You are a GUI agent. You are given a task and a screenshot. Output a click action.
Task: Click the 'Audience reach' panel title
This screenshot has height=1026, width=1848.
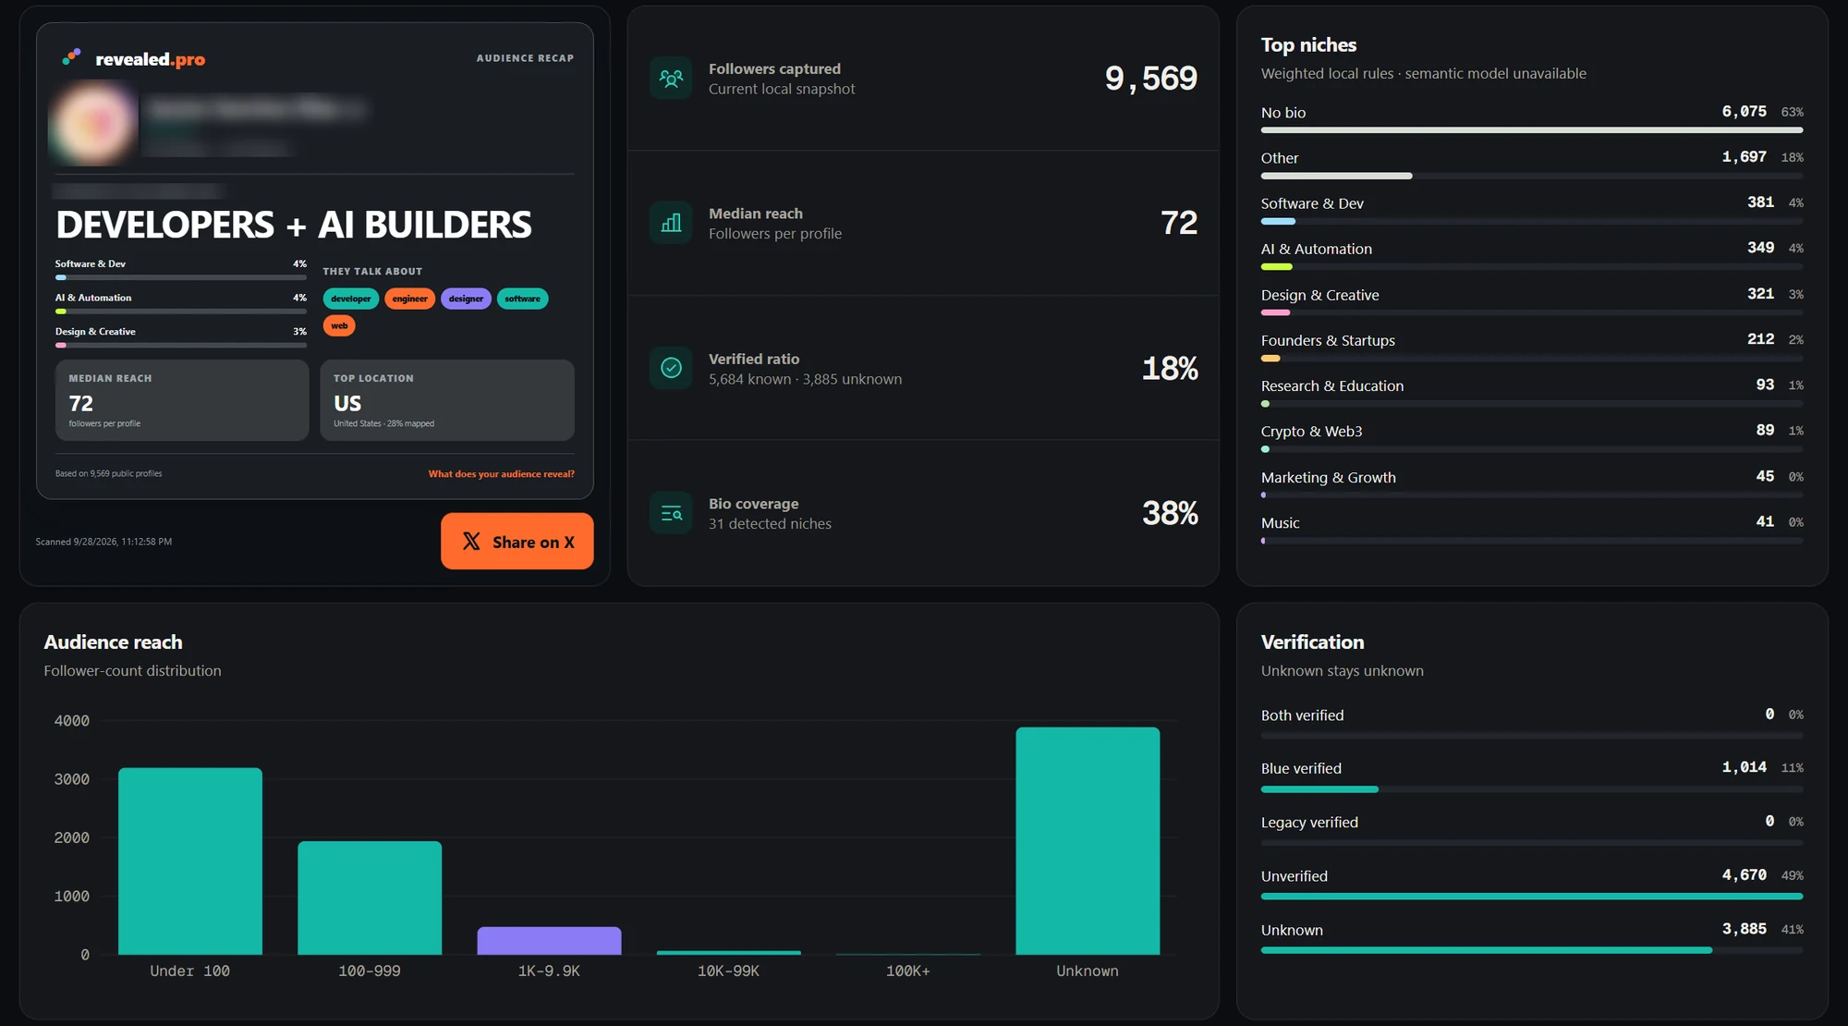click(113, 642)
